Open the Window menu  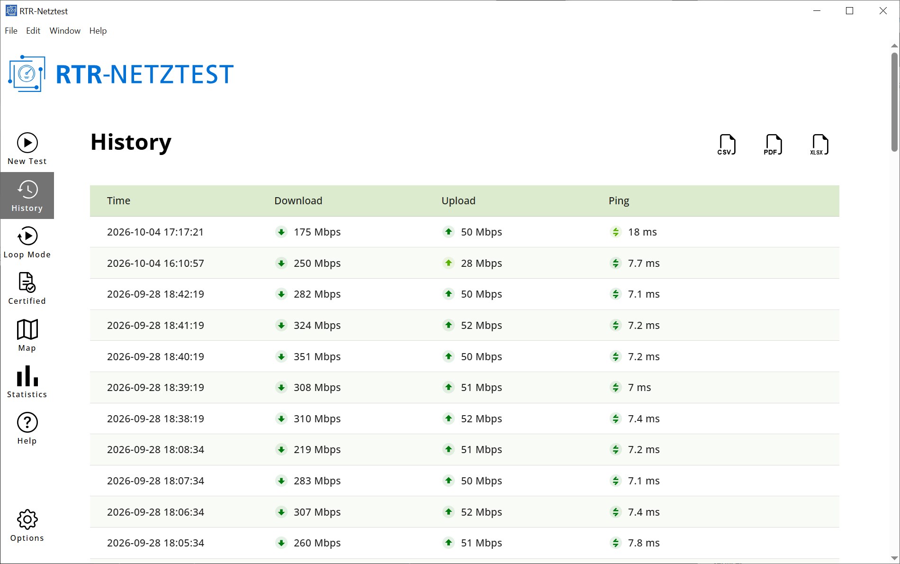coord(65,30)
